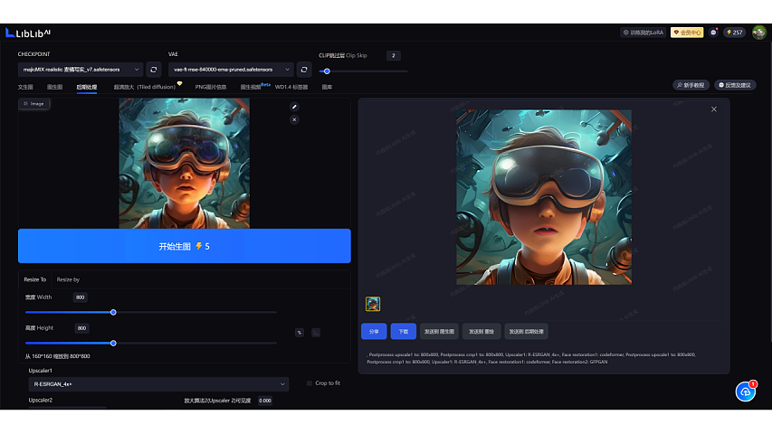Open the 图生视频 Beta tab
The width and height of the screenshot is (772, 434).
[x=253, y=87]
